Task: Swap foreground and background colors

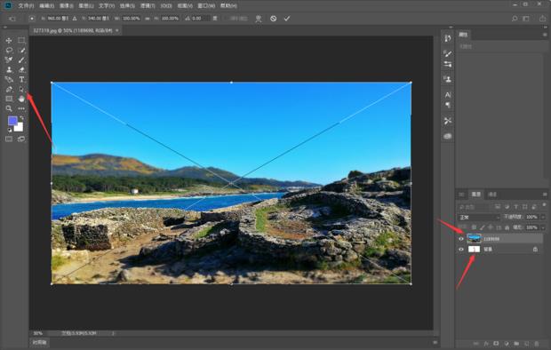Action: point(22,118)
